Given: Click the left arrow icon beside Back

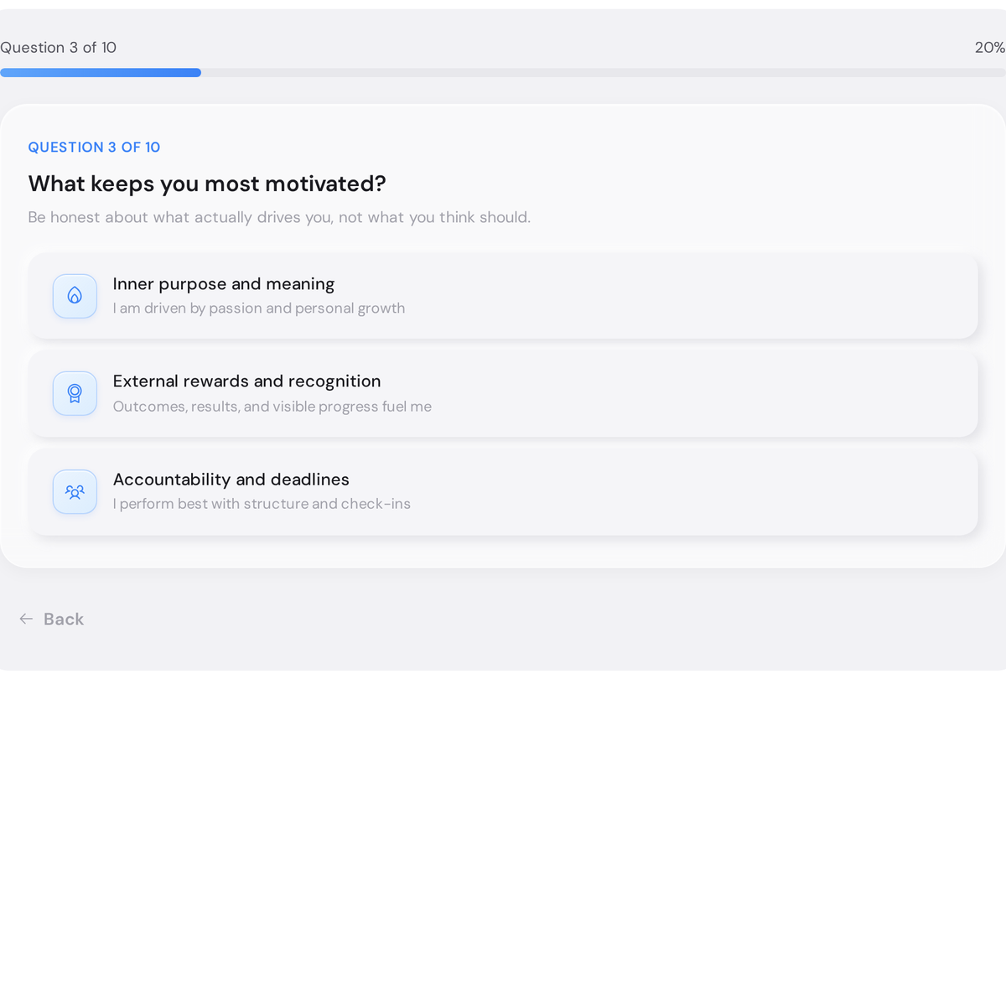Looking at the screenshot, I should click(x=26, y=619).
